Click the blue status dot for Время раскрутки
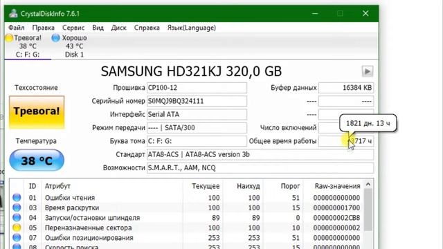Viewport: 443px width, 249px height. click(x=17, y=207)
